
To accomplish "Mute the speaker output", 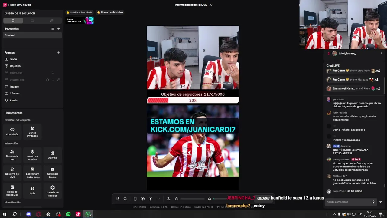I will point(177,199).
